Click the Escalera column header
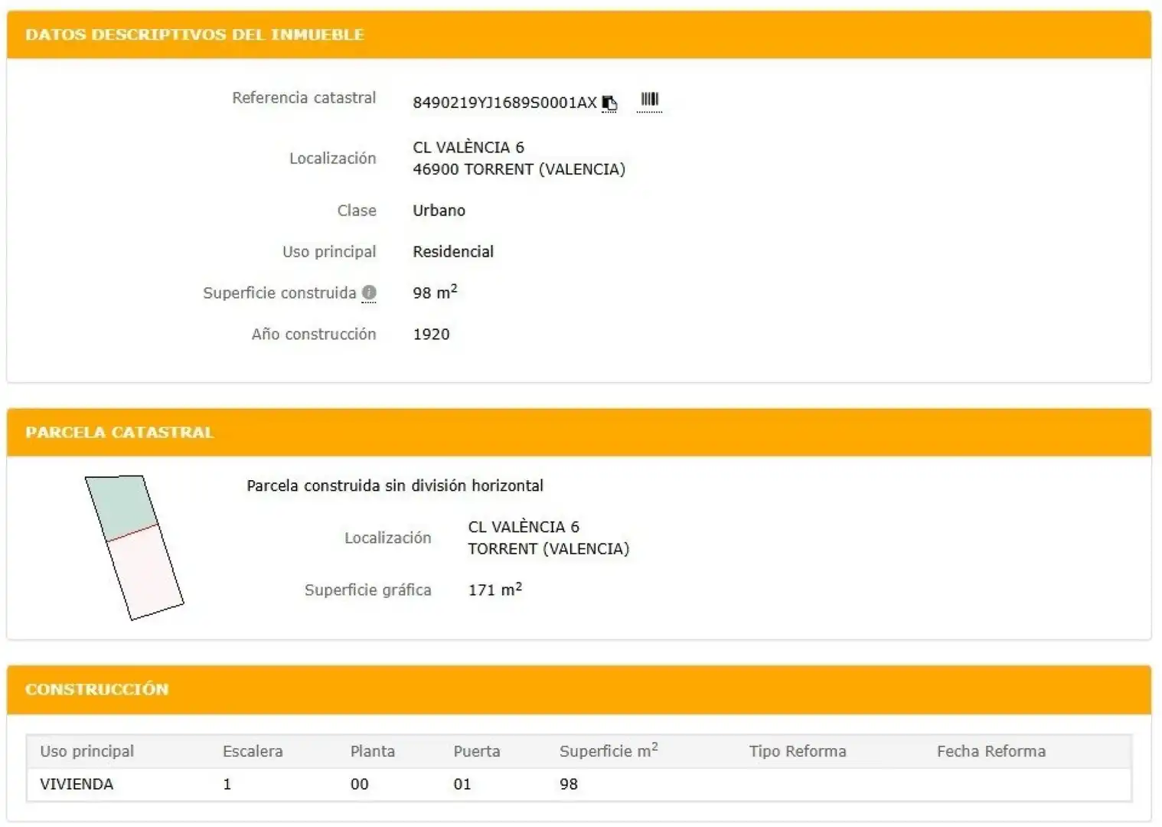This screenshot has width=1162, height=827. click(253, 751)
